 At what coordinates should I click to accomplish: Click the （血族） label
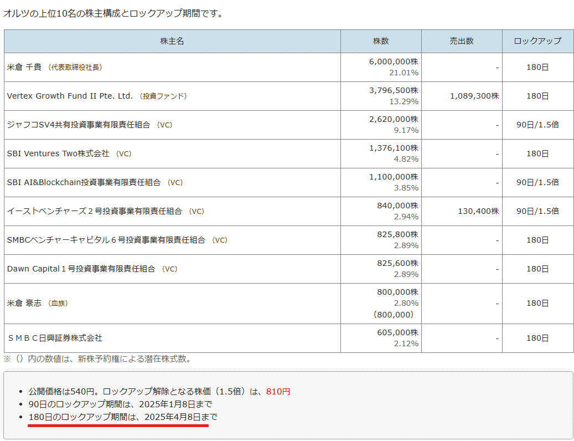[x=58, y=303]
